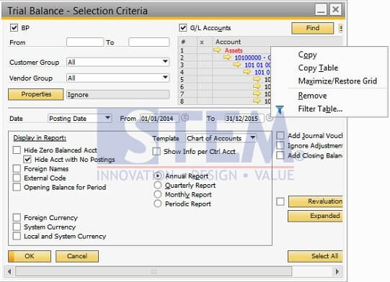Check Show Info per Ctrl Acct

click(x=156, y=151)
